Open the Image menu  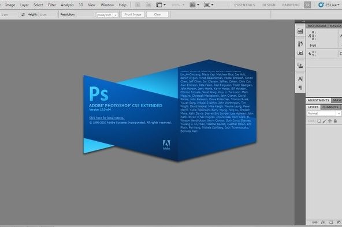[x=10, y=5]
